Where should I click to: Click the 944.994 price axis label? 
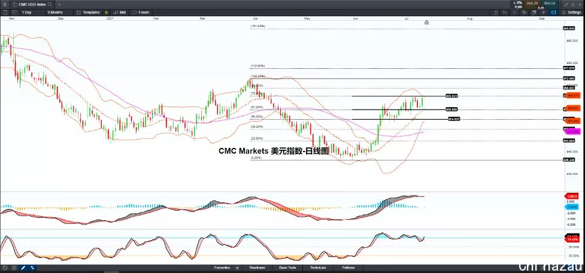569,141
